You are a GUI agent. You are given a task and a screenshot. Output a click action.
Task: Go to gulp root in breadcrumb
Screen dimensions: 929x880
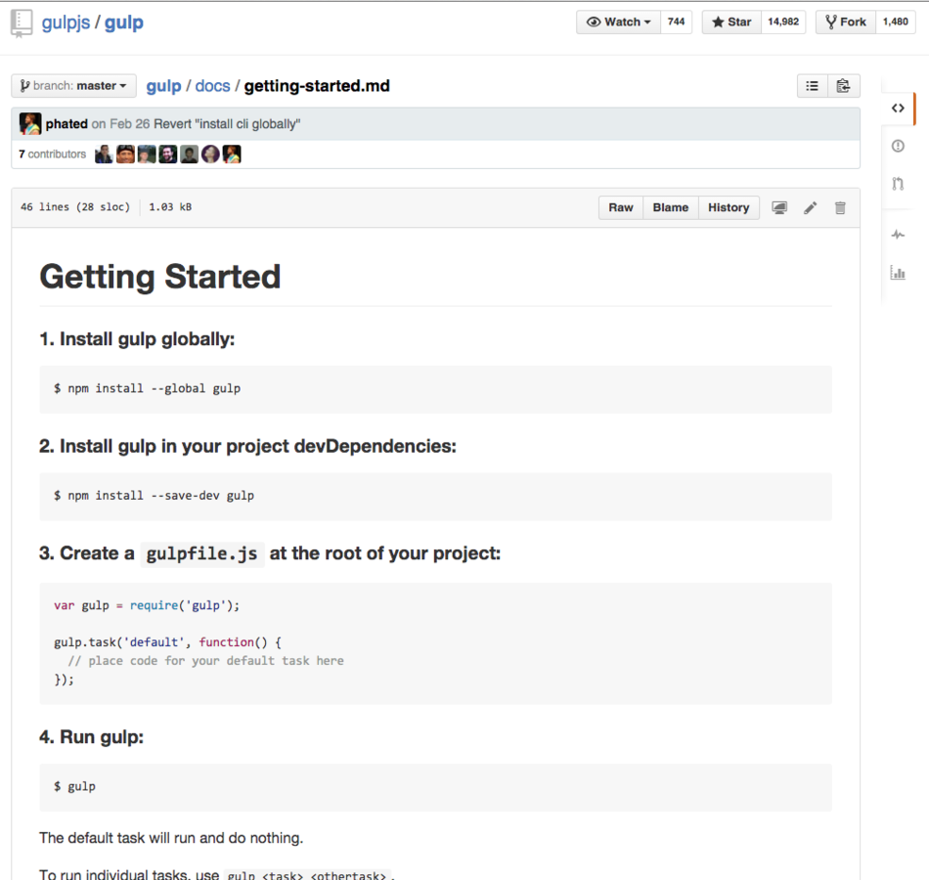pyautogui.click(x=163, y=86)
